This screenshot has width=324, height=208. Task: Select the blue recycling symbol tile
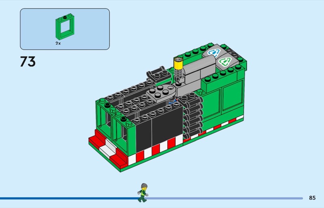pos(212,52)
